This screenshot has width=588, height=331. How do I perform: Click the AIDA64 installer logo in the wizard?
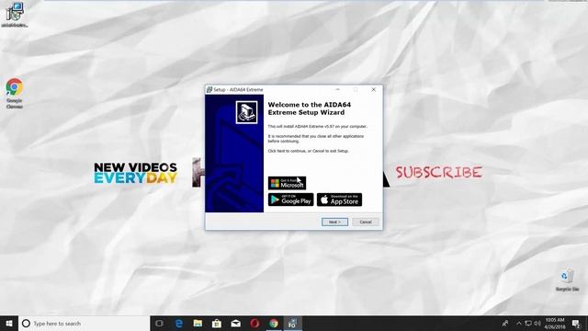coord(246,112)
